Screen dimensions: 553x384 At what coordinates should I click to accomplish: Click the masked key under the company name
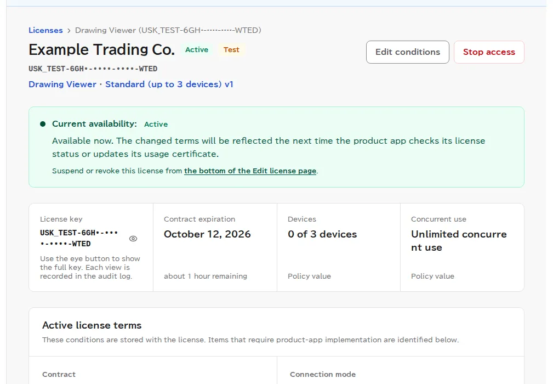click(x=93, y=69)
